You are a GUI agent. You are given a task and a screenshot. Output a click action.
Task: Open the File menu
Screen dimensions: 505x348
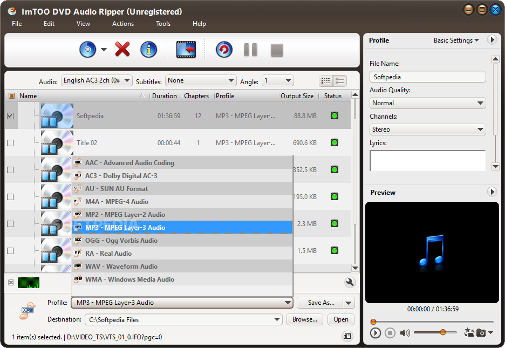click(17, 24)
